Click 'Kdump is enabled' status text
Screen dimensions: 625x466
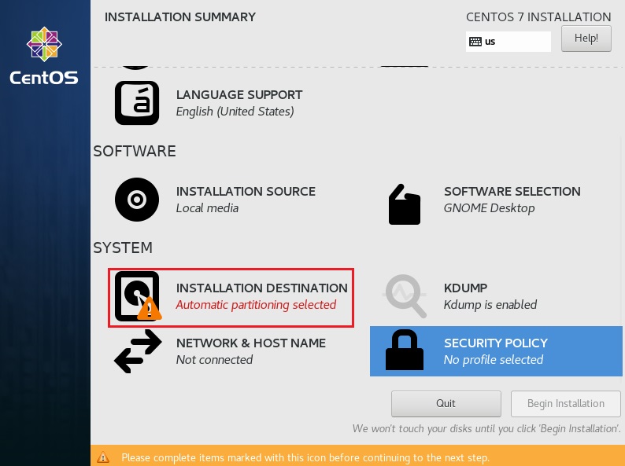click(490, 305)
